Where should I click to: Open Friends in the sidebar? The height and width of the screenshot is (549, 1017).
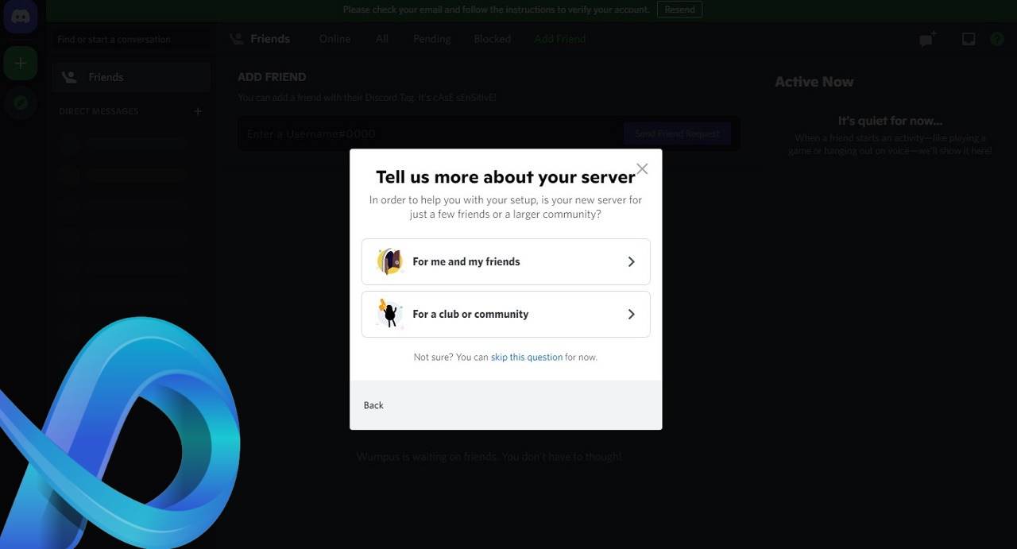coord(132,77)
